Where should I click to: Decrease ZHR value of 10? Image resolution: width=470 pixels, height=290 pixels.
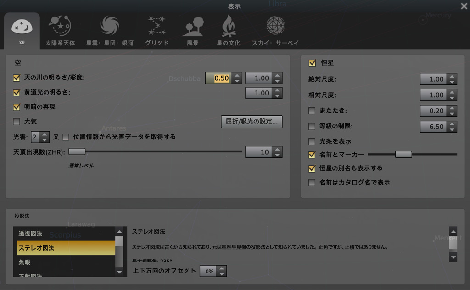coord(277,155)
